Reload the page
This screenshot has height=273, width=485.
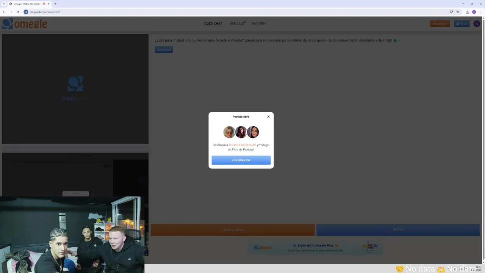pyautogui.click(x=17, y=12)
